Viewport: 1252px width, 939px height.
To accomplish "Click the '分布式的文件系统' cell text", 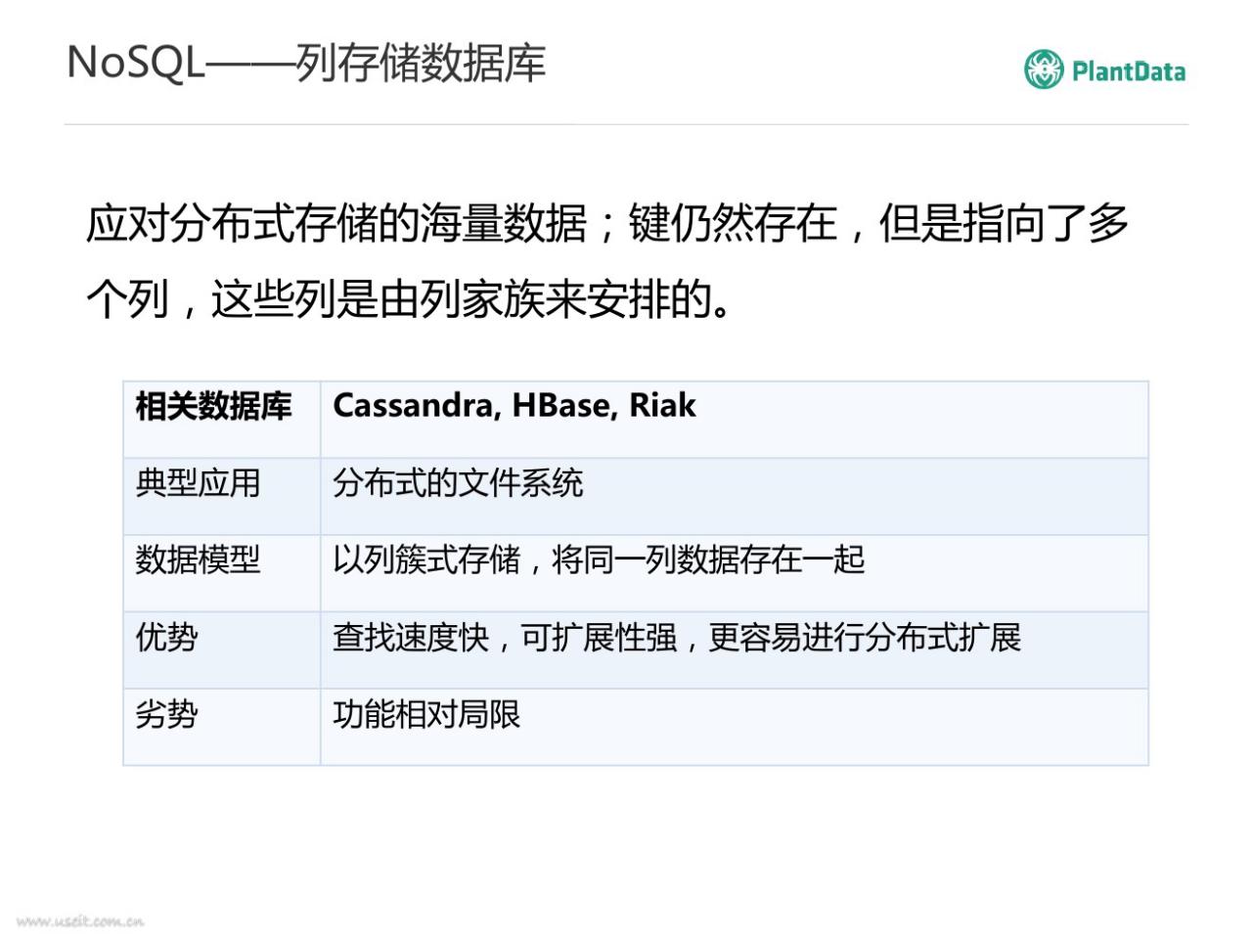I will [x=458, y=483].
